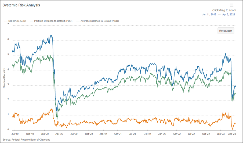Click the blue PDD legend line marker
The width and height of the screenshot is (243, 143).
click(32, 21)
